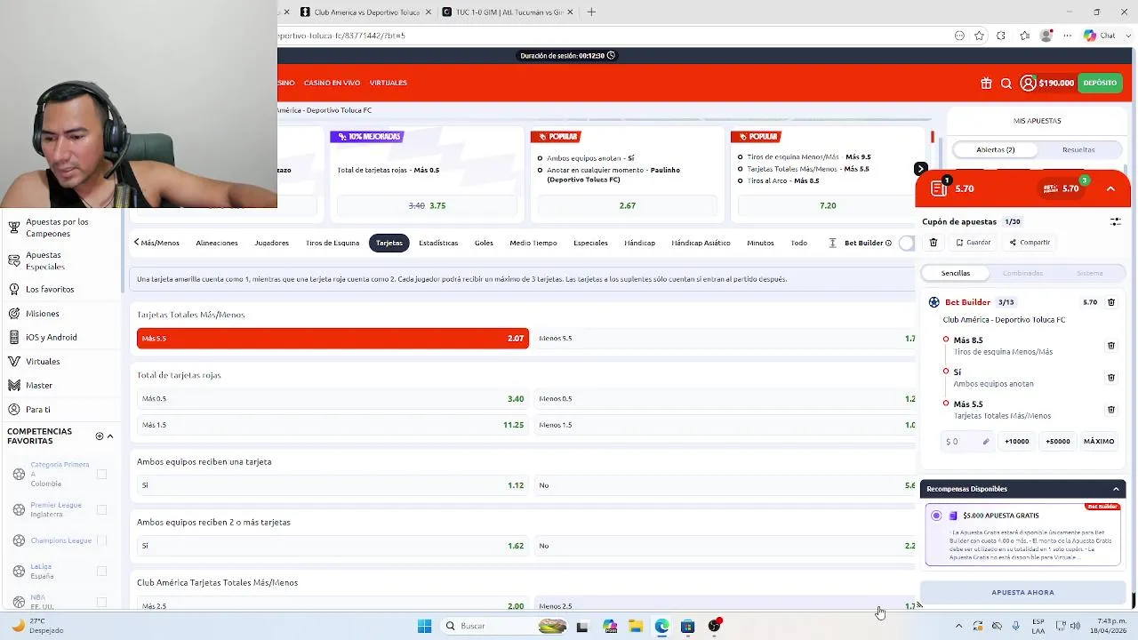Expand the chevron next to Copilot Chat
Screen dimensions: 1138x640
[x=1126, y=36]
